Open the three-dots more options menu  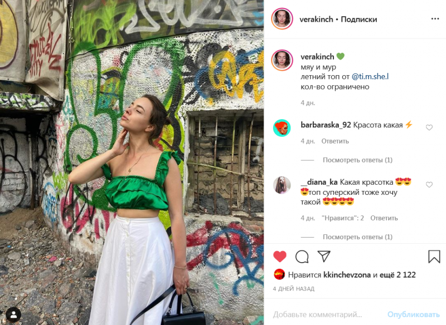pos(435,19)
